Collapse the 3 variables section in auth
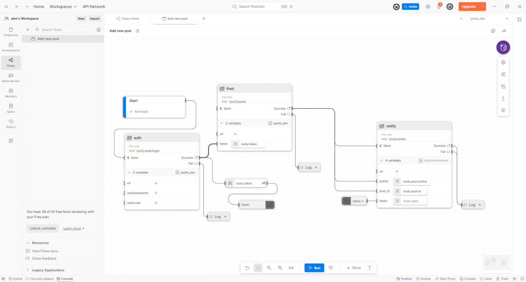 pos(129,172)
